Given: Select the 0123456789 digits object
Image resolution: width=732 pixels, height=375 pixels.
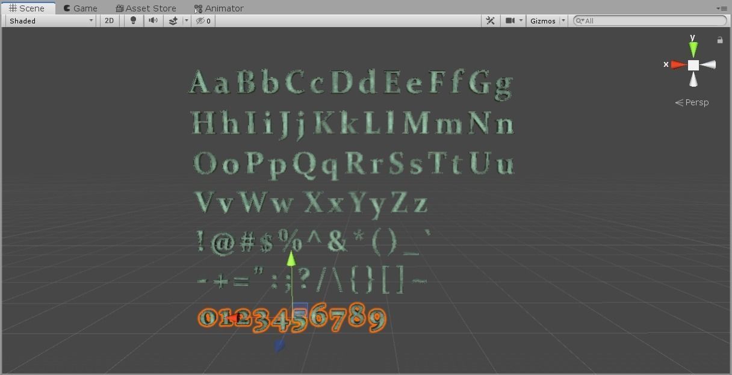Looking at the screenshot, I should pos(292,318).
